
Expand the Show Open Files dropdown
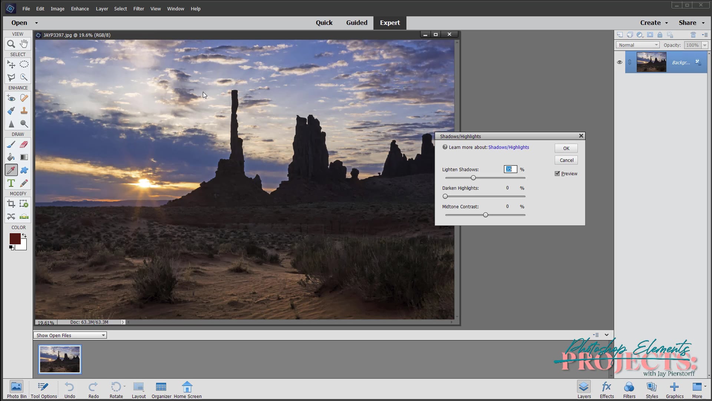click(70, 335)
